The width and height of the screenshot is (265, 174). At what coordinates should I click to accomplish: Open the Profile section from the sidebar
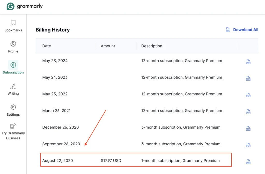[x=13, y=44]
